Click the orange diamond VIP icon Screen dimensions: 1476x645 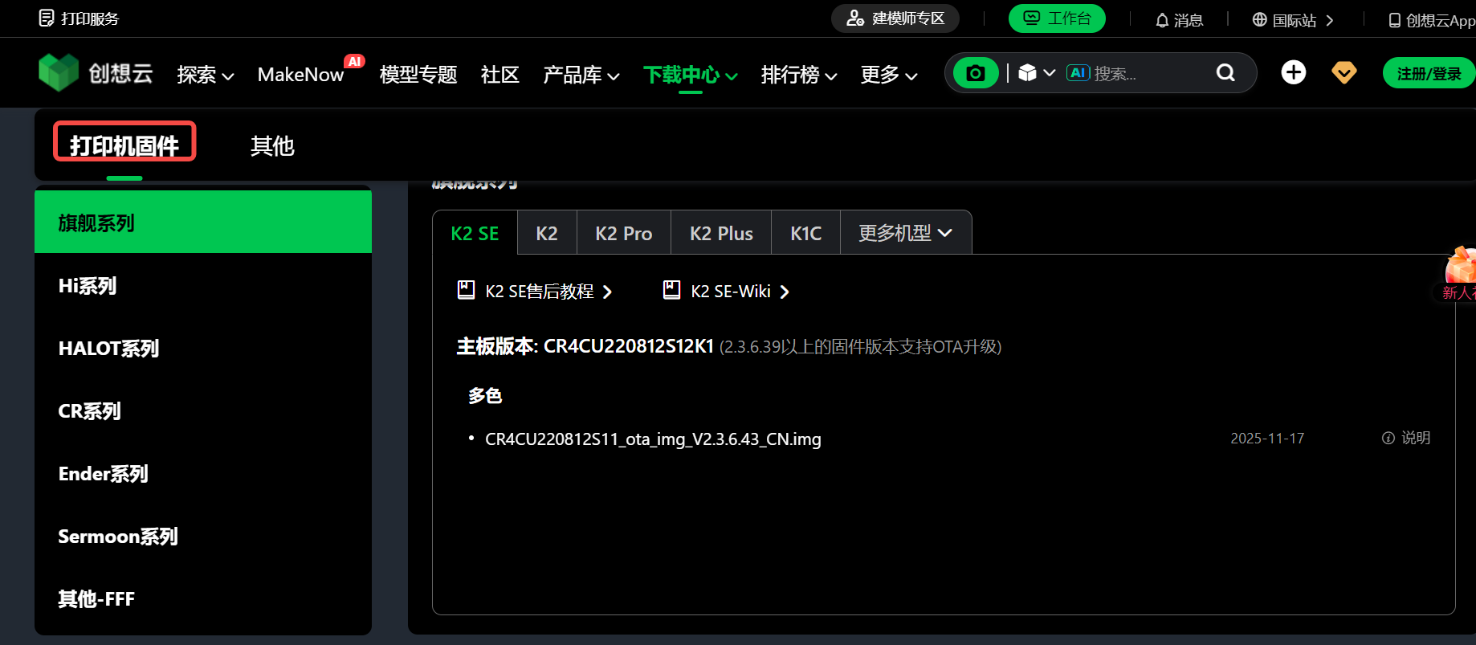click(1343, 73)
